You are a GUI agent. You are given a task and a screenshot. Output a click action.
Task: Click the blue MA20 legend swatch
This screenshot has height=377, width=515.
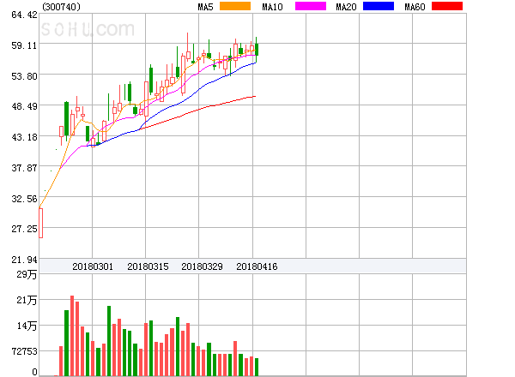click(x=379, y=6)
